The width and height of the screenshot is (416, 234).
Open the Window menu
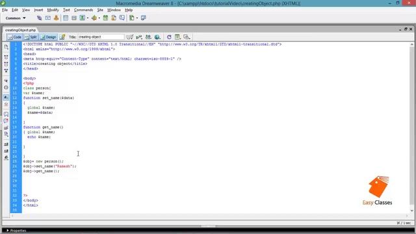114,10
